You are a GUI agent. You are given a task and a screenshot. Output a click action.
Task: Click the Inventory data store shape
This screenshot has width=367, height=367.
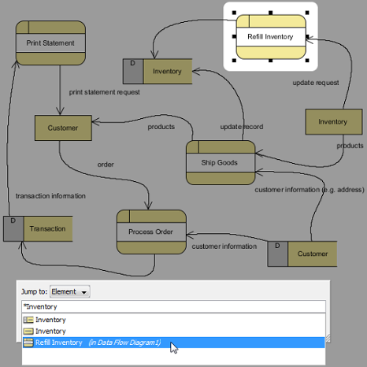[x=158, y=71]
